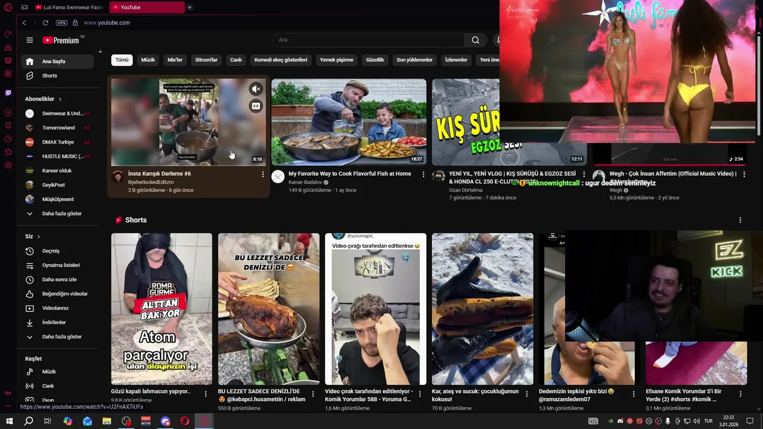Open My Favorite Way to Cook Fish thumbnail
Viewport: 763px width, 429px height.
pos(349,122)
